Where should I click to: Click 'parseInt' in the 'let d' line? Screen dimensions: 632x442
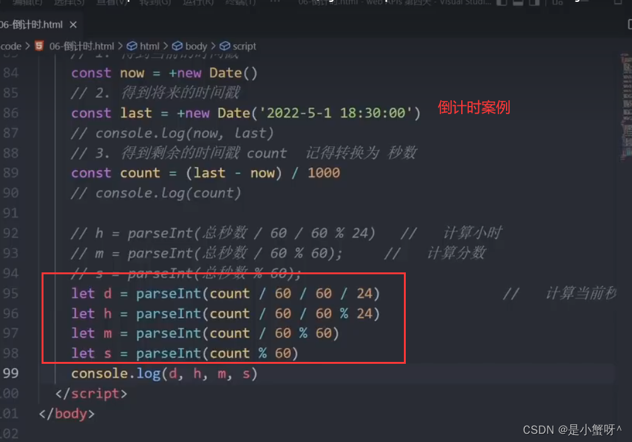click(168, 294)
